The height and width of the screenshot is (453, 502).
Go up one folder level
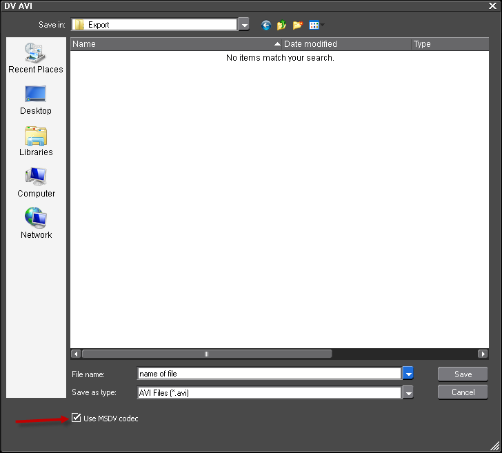coord(282,25)
